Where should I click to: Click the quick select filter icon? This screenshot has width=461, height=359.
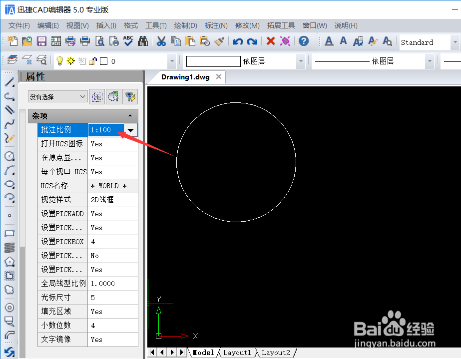pyautogui.click(x=130, y=96)
